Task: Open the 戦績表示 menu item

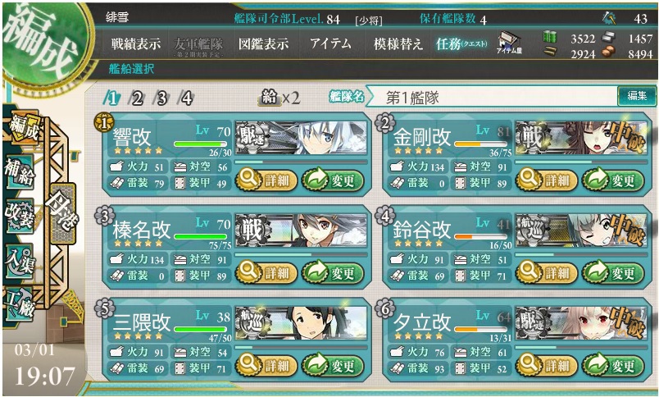Action: (x=136, y=43)
